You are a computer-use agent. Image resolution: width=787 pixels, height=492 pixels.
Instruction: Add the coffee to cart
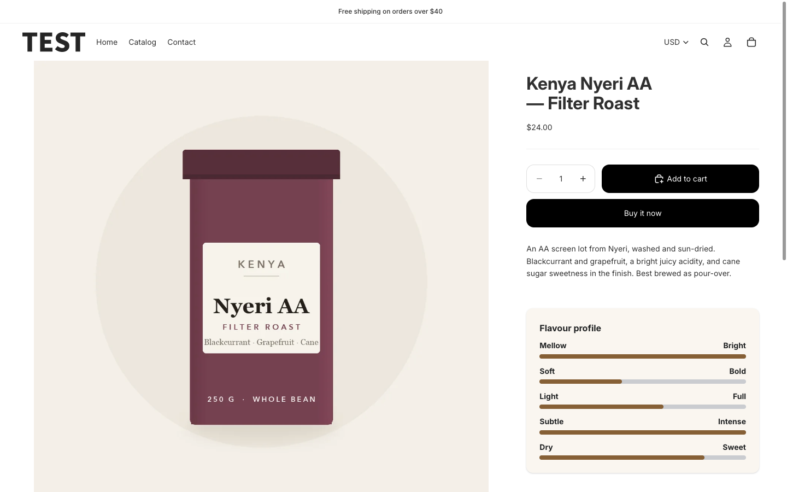pyautogui.click(x=680, y=179)
